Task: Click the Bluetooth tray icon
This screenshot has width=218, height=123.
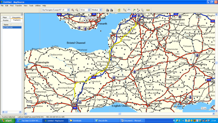Action: tap(183, 121)
